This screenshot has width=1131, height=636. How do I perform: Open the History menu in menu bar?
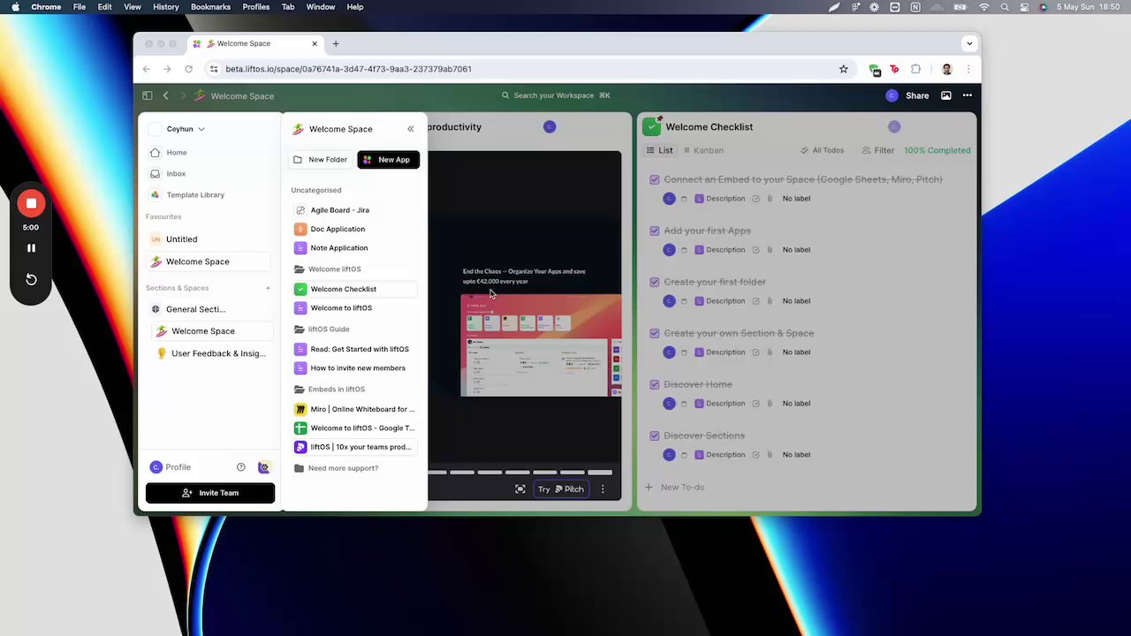(165, 7)
